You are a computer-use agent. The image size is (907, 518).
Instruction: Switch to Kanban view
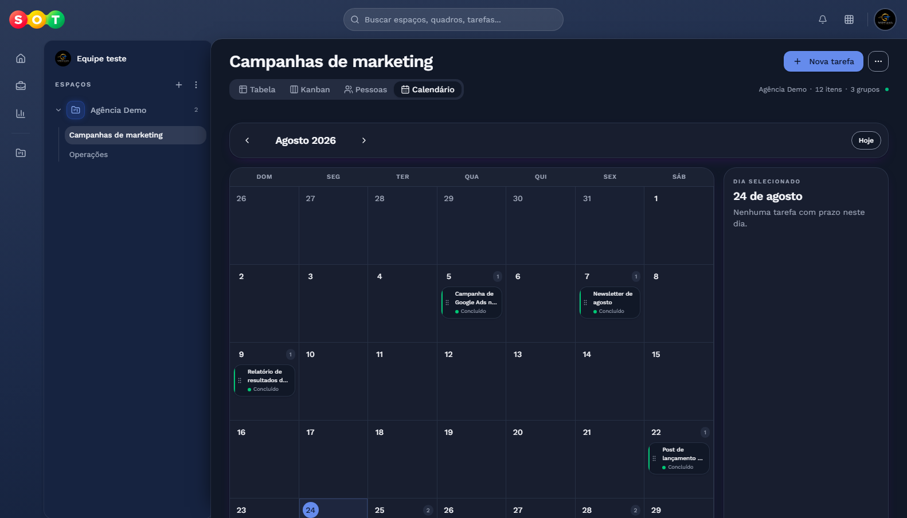tap(310, 89)
